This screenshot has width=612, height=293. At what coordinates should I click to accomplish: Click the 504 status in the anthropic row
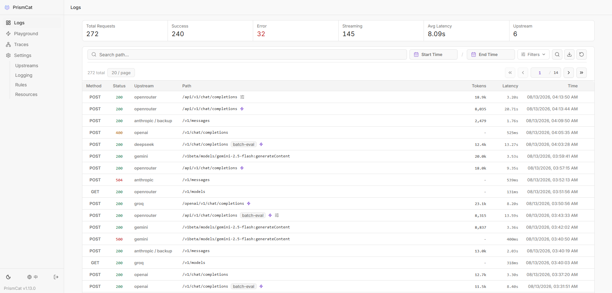pos(119,180)
